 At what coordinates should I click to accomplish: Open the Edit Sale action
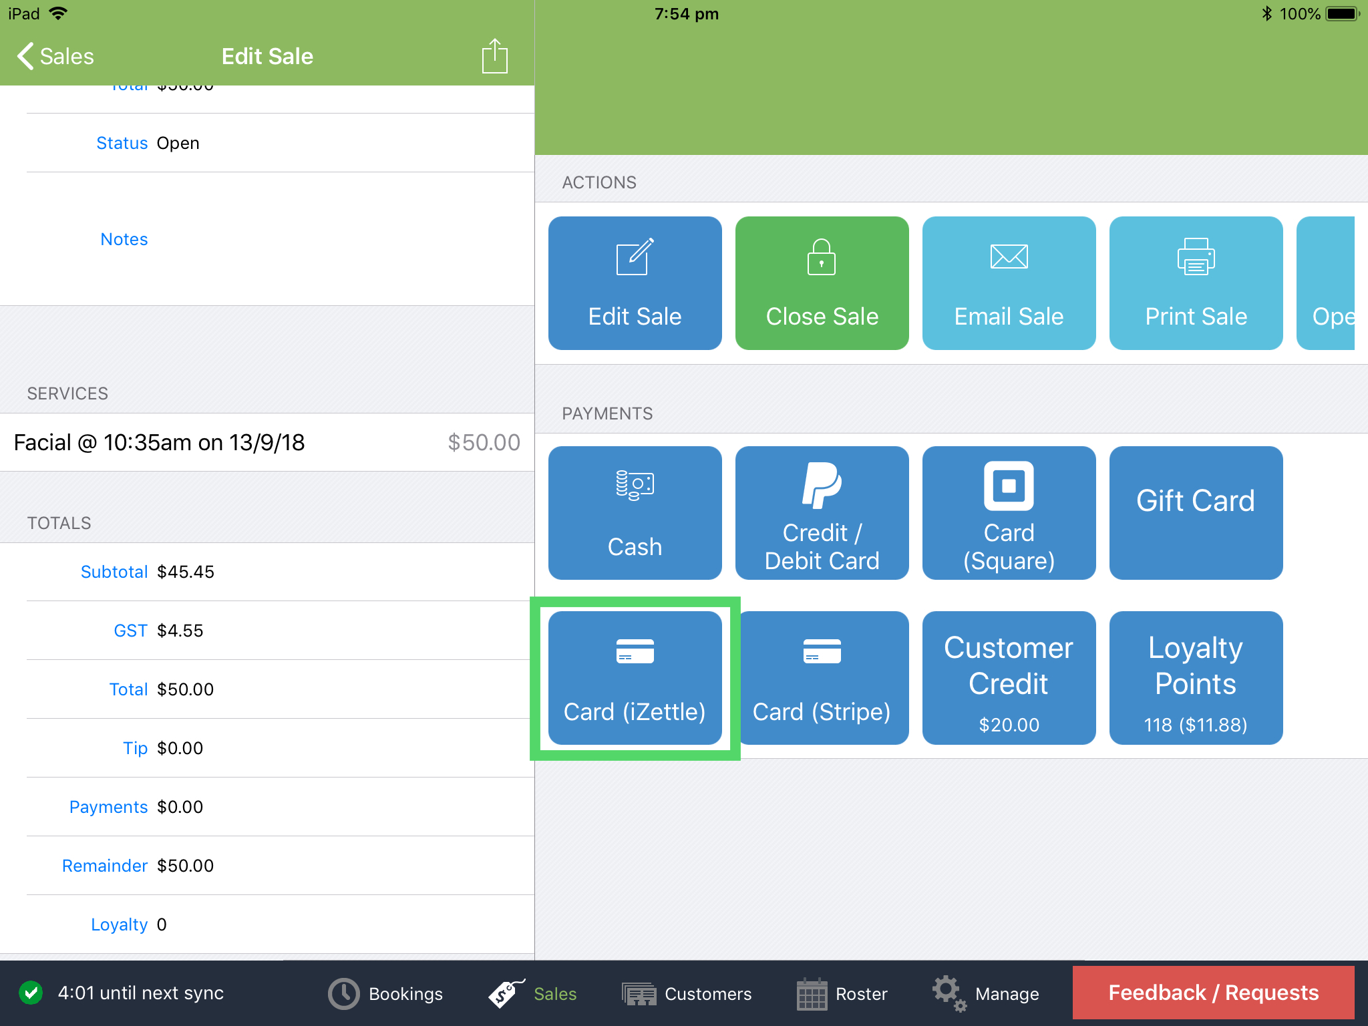click(635, 283)
